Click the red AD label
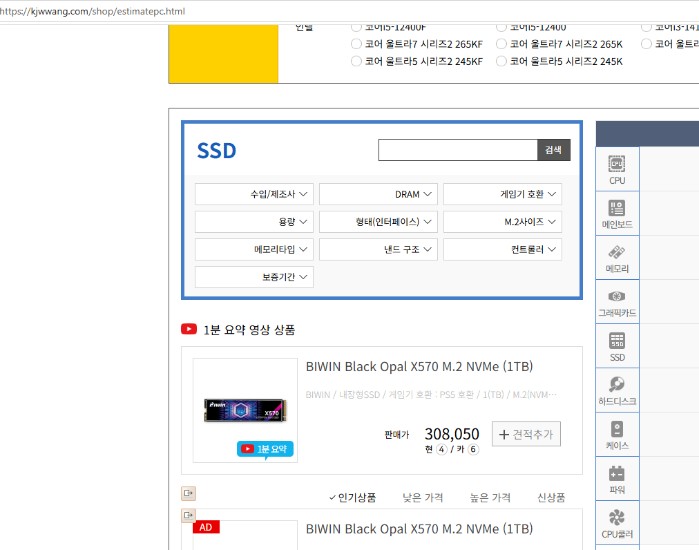Viewport: 699px width, 550px height. pyautogui.click(x=206, y=527)
